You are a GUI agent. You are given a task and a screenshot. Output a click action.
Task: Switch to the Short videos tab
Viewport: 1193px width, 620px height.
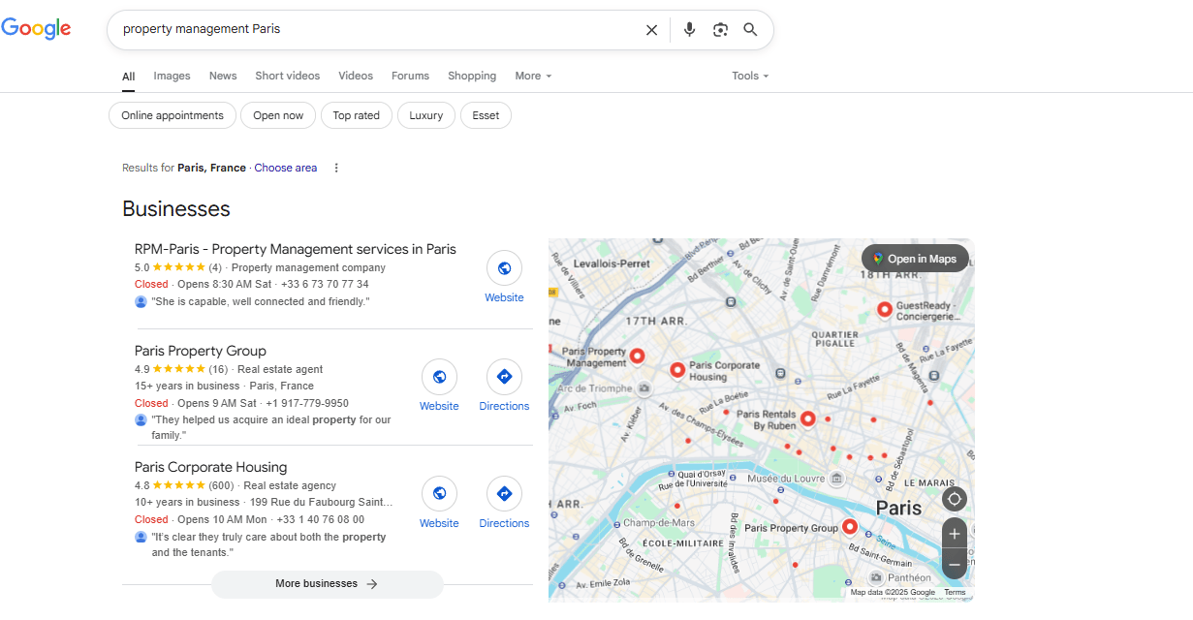pyautogui.click(x=288, y=76)
